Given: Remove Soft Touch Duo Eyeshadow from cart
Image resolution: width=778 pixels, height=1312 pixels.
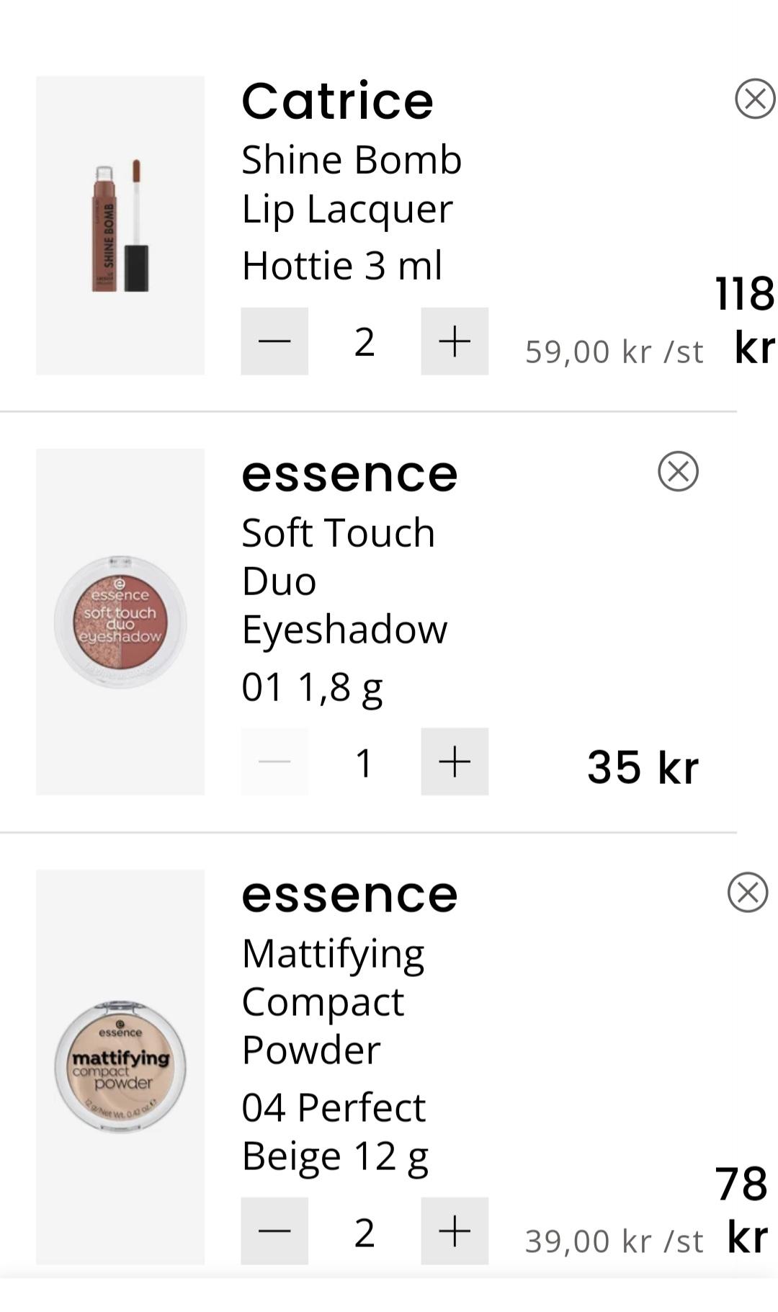Looking at the screenshot, I should coord(678,472).
